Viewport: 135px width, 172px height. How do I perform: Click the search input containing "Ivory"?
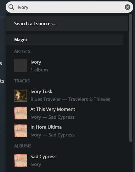[69, 7]
